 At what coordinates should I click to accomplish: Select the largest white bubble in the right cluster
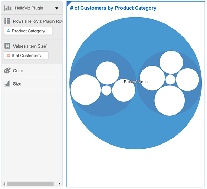(169, 100)
